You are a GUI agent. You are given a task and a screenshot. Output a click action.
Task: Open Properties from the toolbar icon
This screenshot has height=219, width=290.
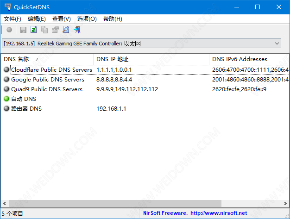click(55, 30)
